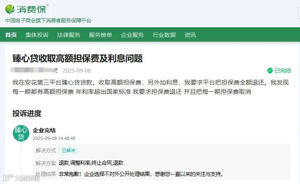Open the 资讯 navigation item
This screenshot has height=184, width=300.
pyautogui.click(x=190, y=35)
